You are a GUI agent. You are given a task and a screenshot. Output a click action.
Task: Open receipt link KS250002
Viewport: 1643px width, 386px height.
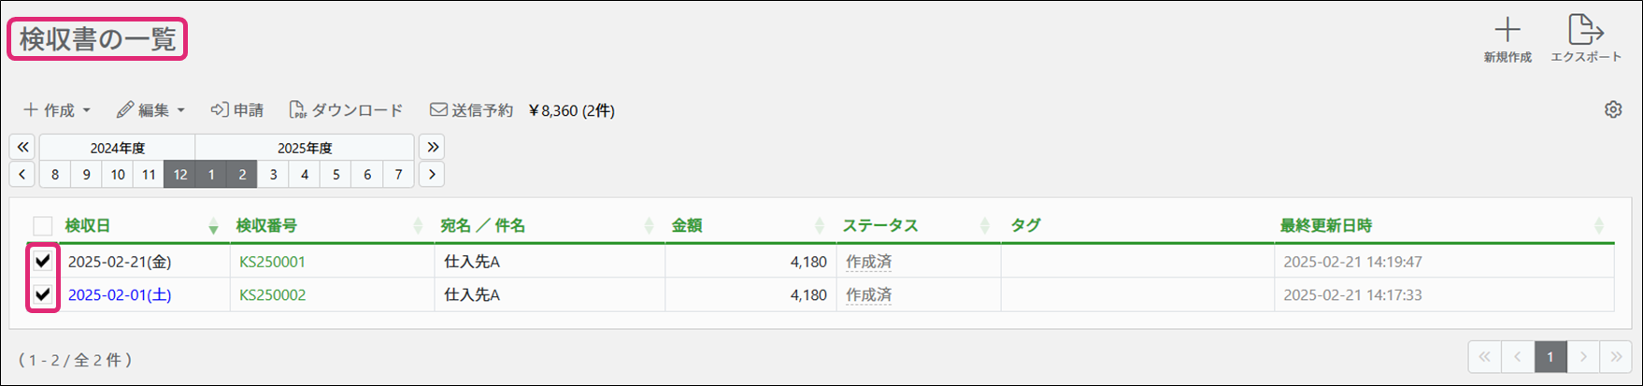pos(272,294)
